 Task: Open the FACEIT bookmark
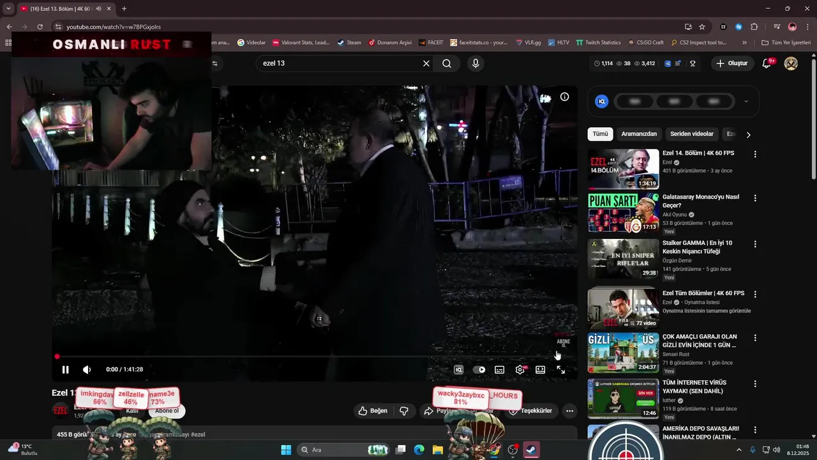click(431, 43)
